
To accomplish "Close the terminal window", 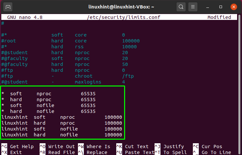I will pyautogui.click(x=234, y=7).
